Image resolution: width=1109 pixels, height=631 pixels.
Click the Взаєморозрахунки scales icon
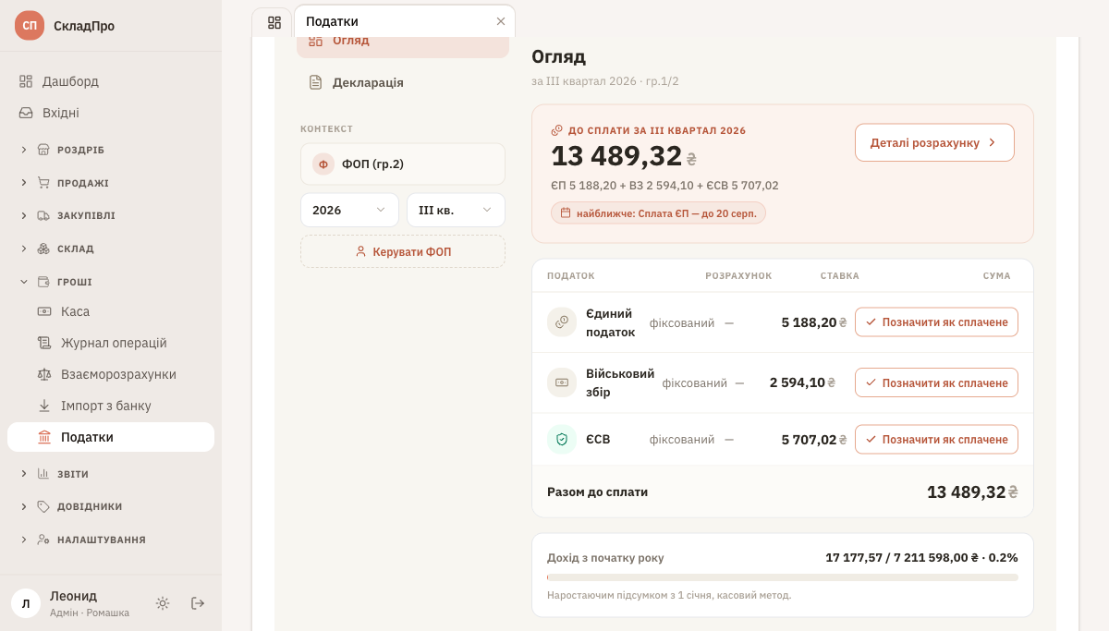44,374
